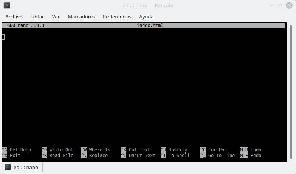Select the 'edu : nano' session tab
This screenshot has height=174, width=296.
(x=22, y=167)
